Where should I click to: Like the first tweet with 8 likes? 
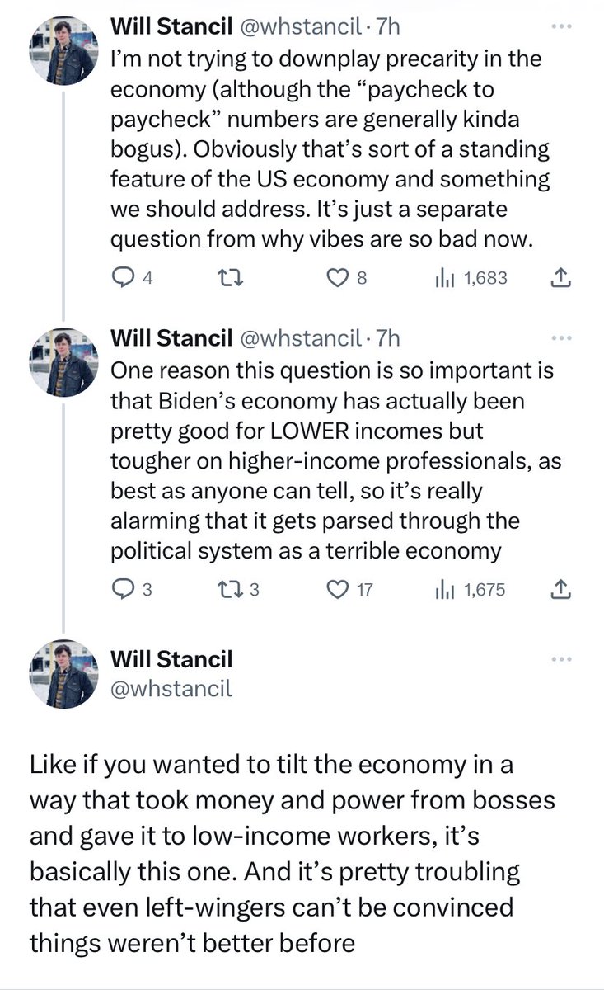click(336, 279)
